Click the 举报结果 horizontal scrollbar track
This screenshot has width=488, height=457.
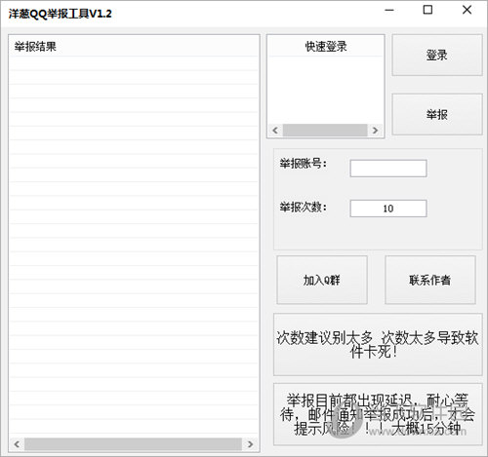[x=133, y=444]
